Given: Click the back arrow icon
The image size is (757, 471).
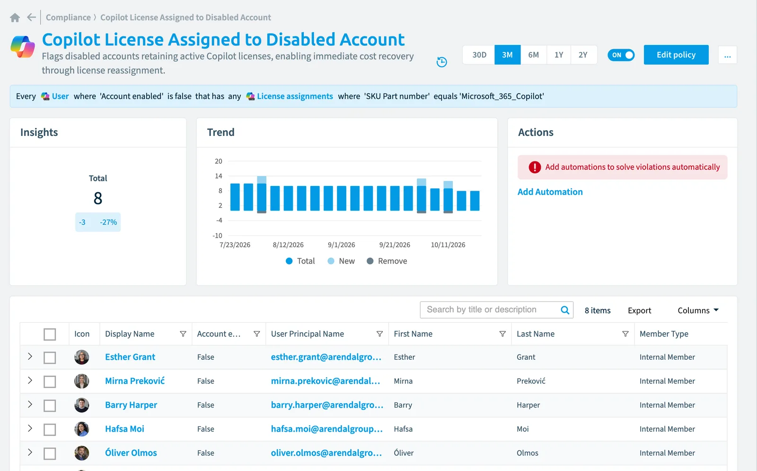Looking at the screenshot, I should tap(32, 18).
